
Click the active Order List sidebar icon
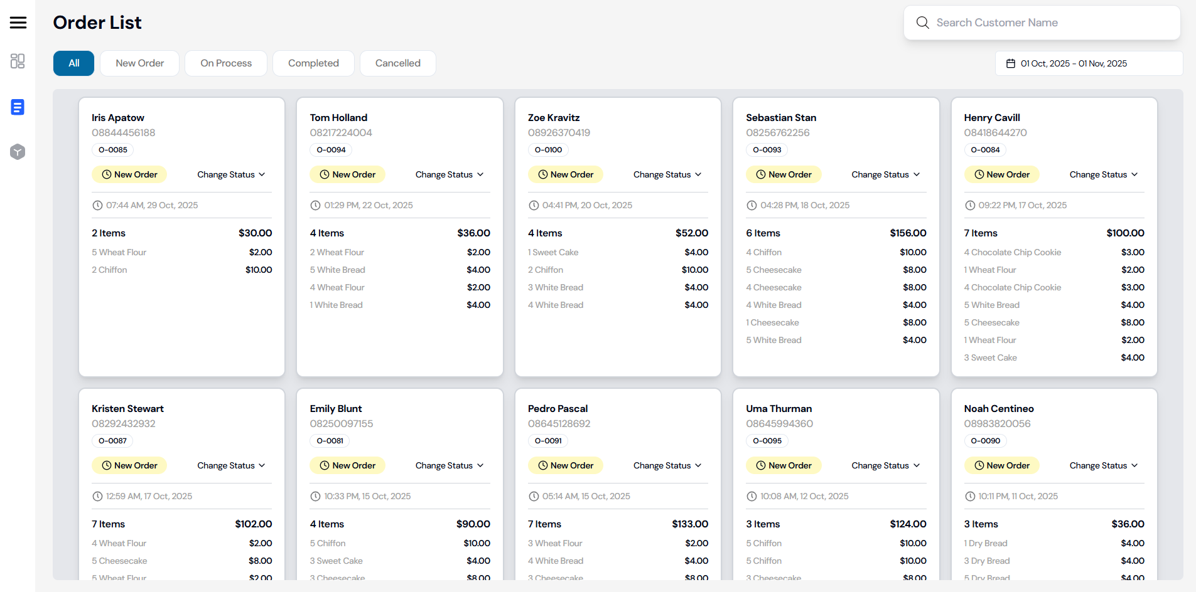pos(18,107)
